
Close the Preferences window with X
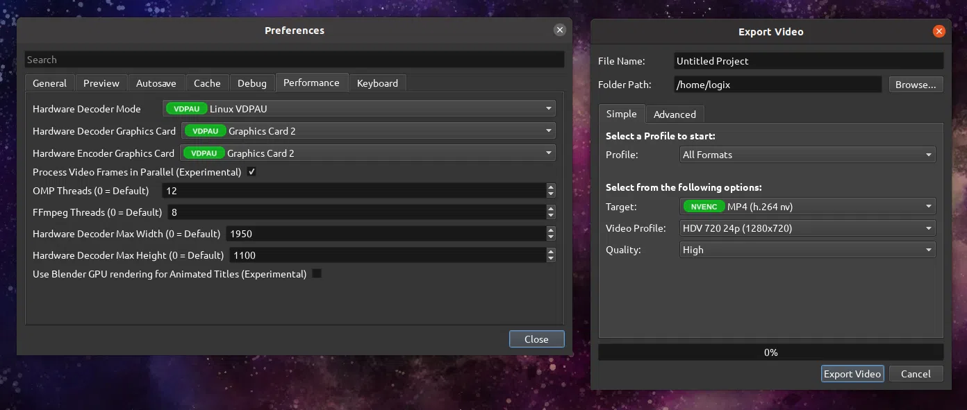click(x=559, y=30)
